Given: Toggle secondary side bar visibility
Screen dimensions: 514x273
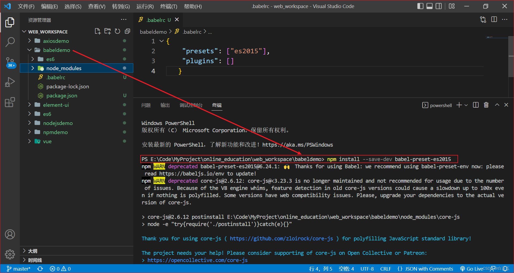Looking at the screenshot, I should (439, 6).
